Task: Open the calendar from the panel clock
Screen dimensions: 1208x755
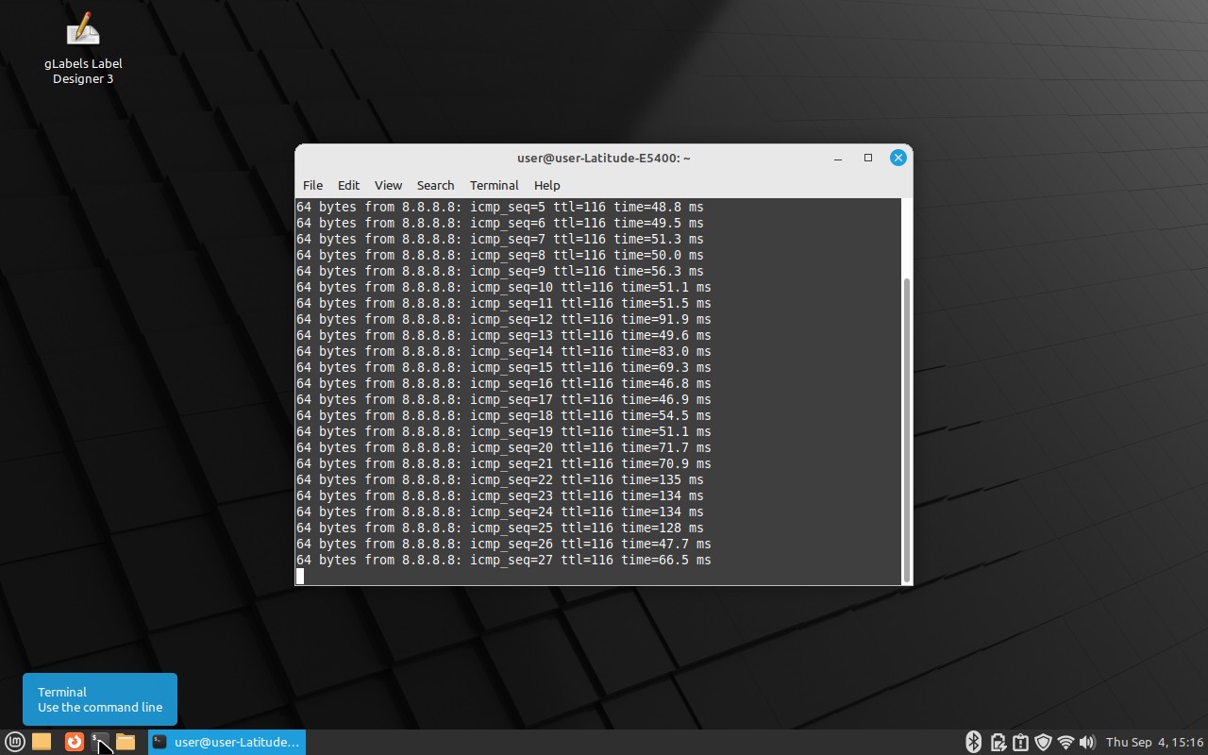Action: (x=1154, y=742)
